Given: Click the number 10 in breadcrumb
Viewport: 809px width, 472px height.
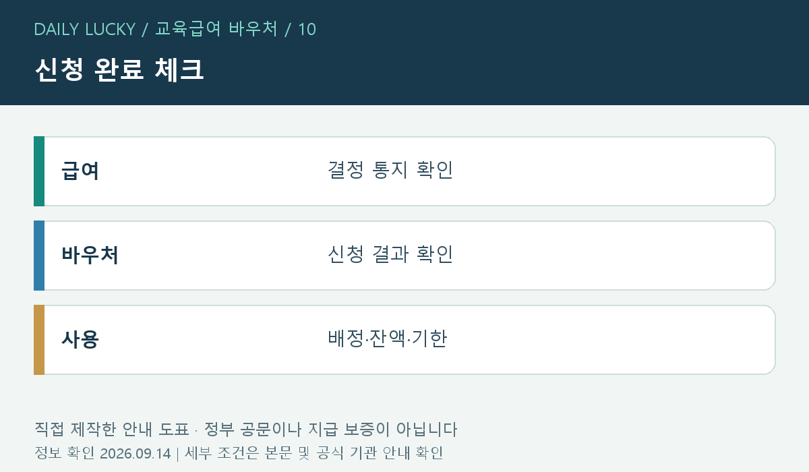Looking at the screenshot, I should coord(307,30).
